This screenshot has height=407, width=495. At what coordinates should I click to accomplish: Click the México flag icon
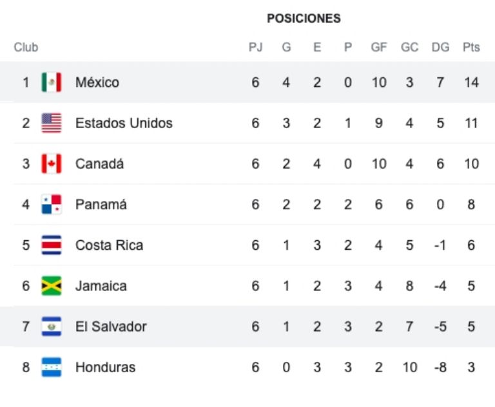(x=52, y=82)
